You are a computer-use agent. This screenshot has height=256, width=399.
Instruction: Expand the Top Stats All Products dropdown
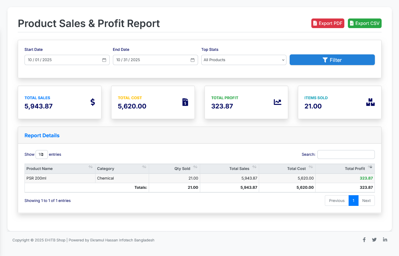[244, 60]
